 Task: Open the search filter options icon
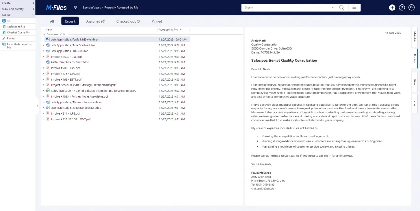tap(354, 8)
